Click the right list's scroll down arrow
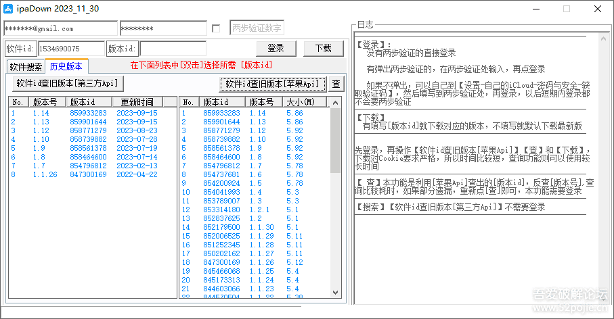 pos(335,293)
